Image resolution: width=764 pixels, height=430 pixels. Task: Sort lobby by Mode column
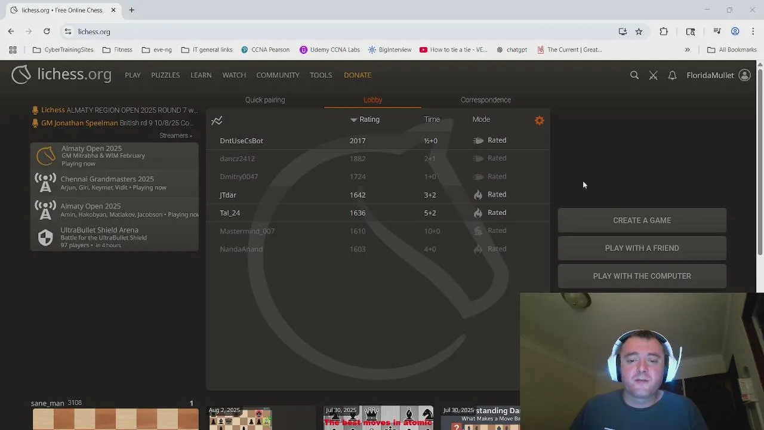[x=481, y=119]
